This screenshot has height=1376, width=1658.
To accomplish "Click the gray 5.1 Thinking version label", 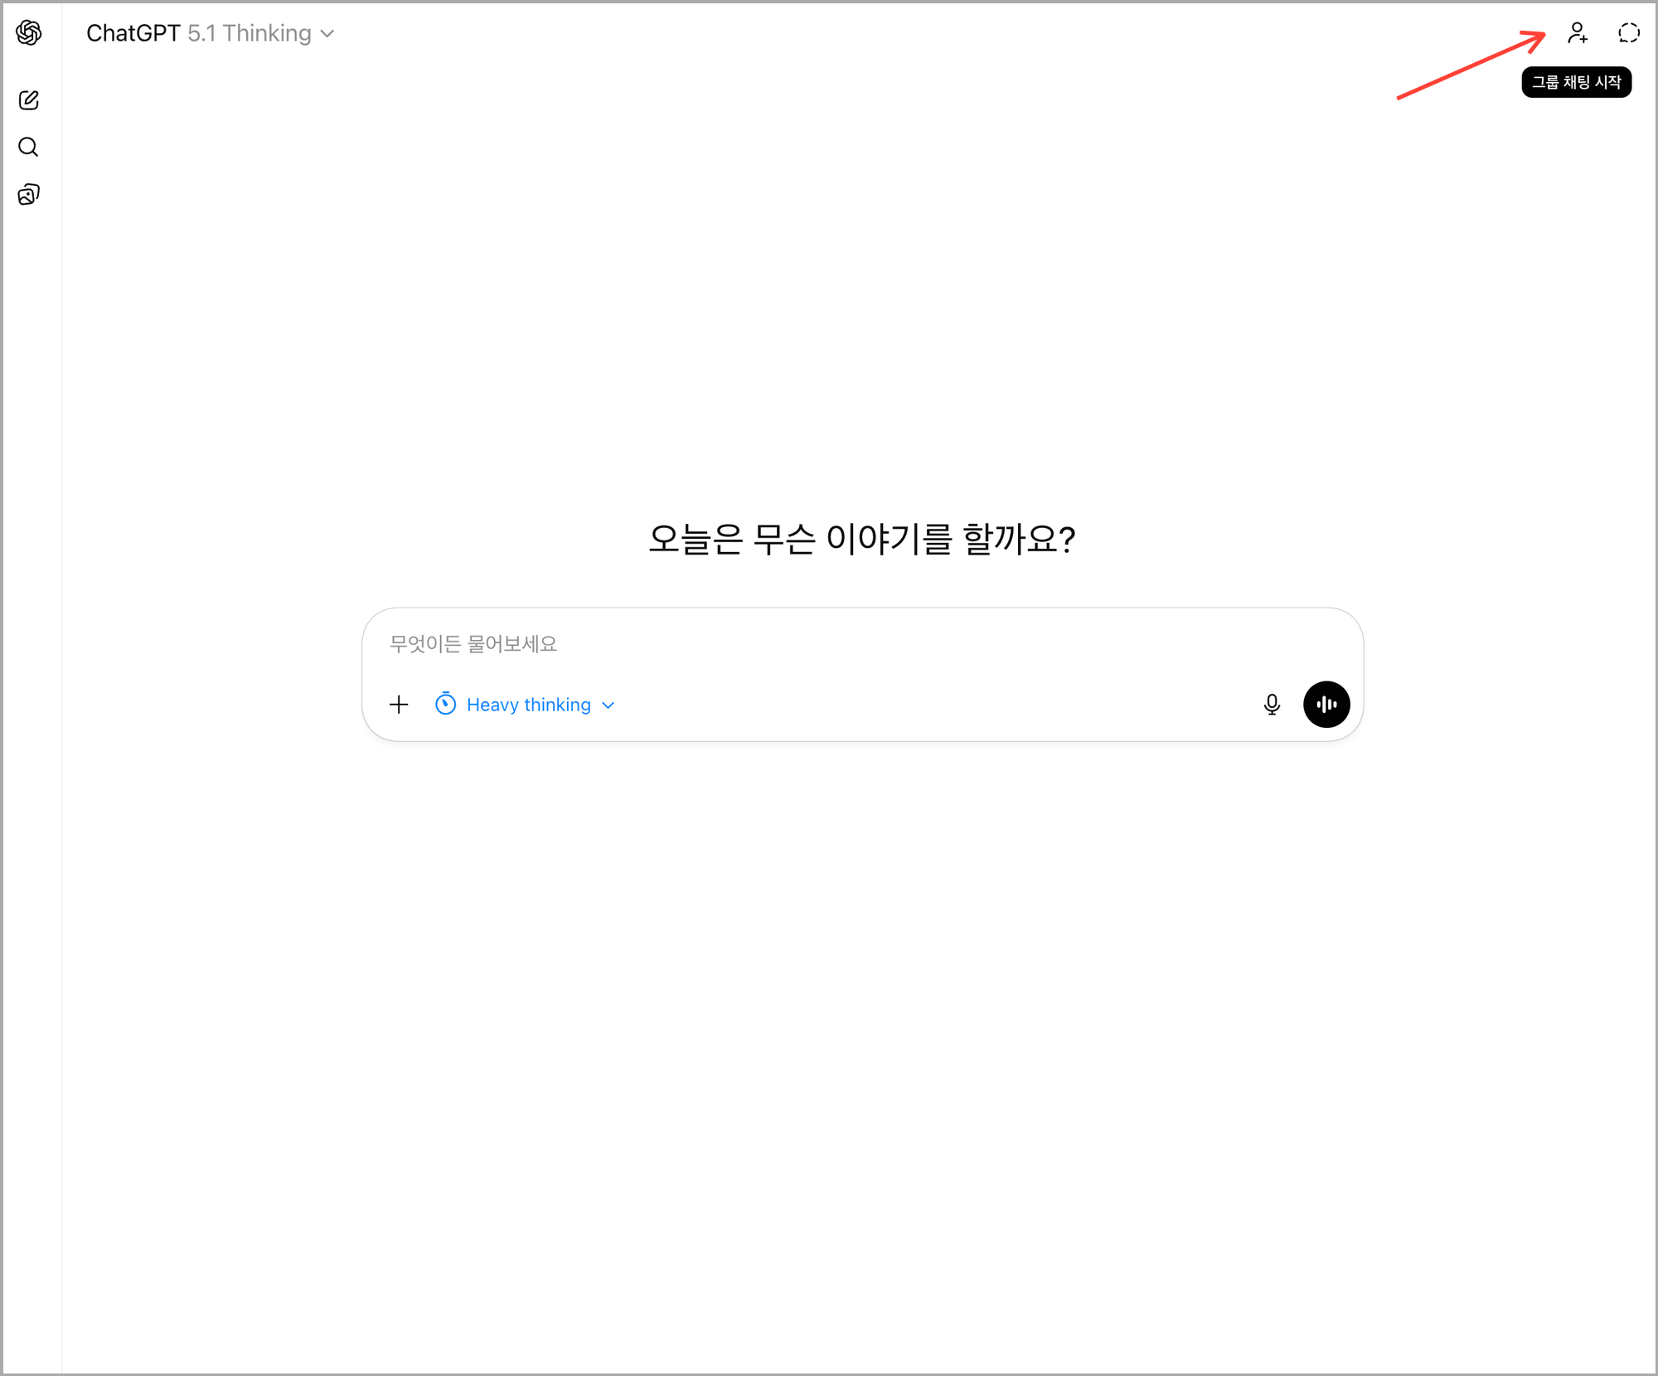I will pyautogui.click(x=250, y=33).
